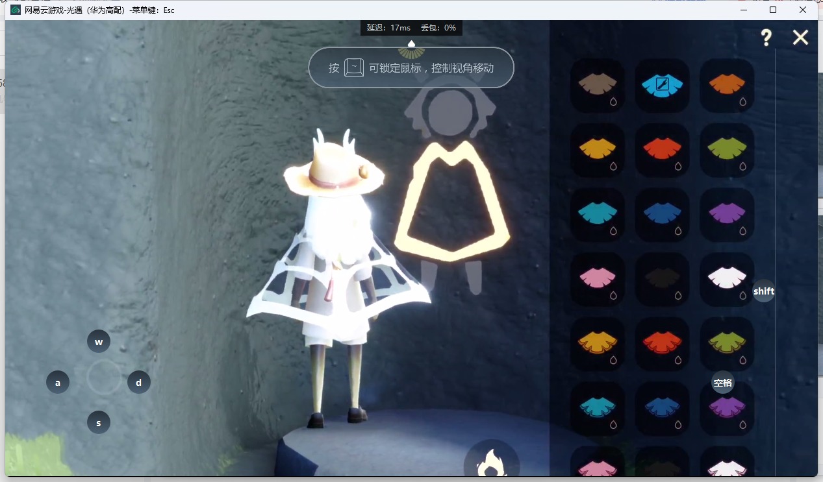
Task: Pick the double-layered purple cape
Action: (727, 408)
